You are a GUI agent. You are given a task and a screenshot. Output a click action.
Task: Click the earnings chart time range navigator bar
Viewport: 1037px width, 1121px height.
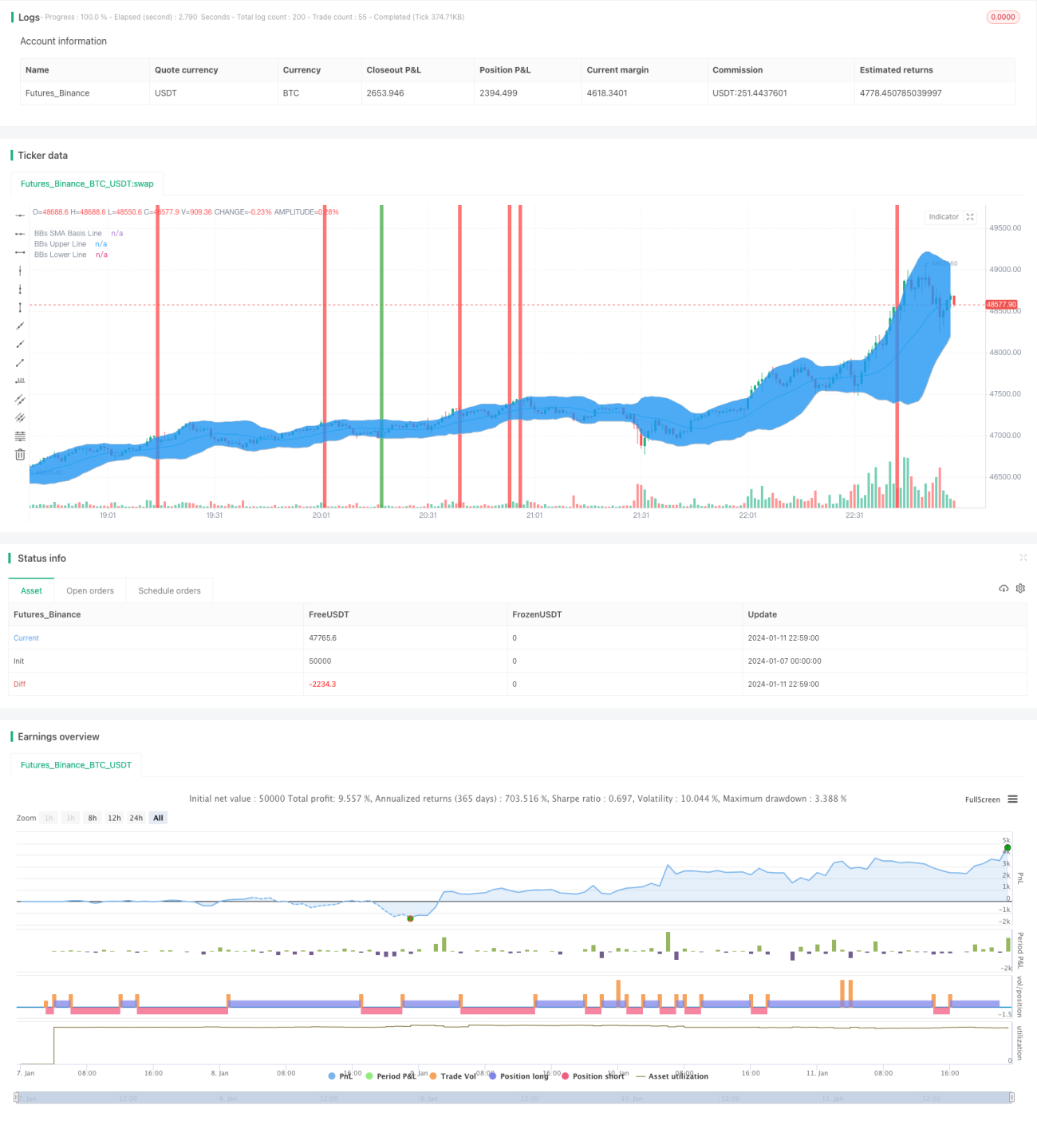click(514, 1098)
